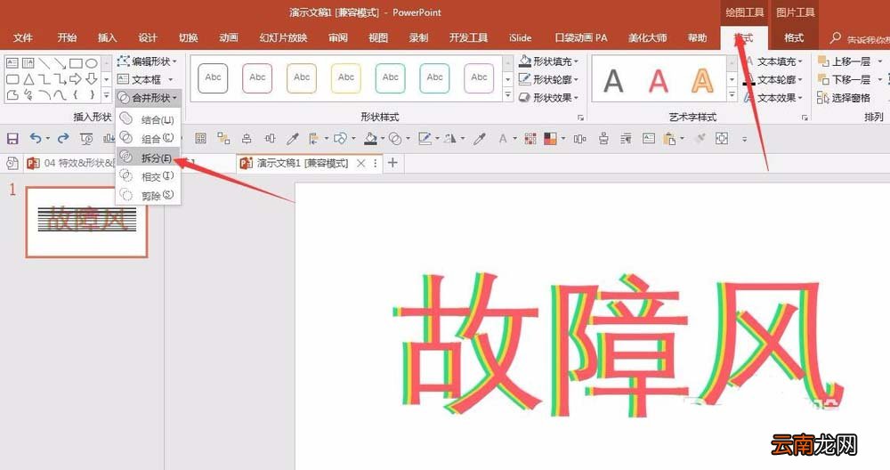Add a new document tab

pyautogui.click(x=392, y=164)
